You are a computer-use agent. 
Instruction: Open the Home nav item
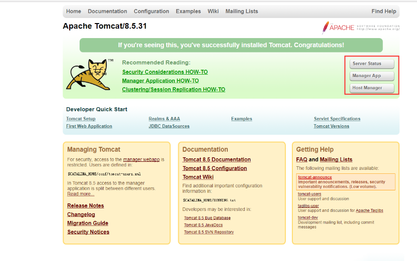pyautogui.click(x=74, y=11)
